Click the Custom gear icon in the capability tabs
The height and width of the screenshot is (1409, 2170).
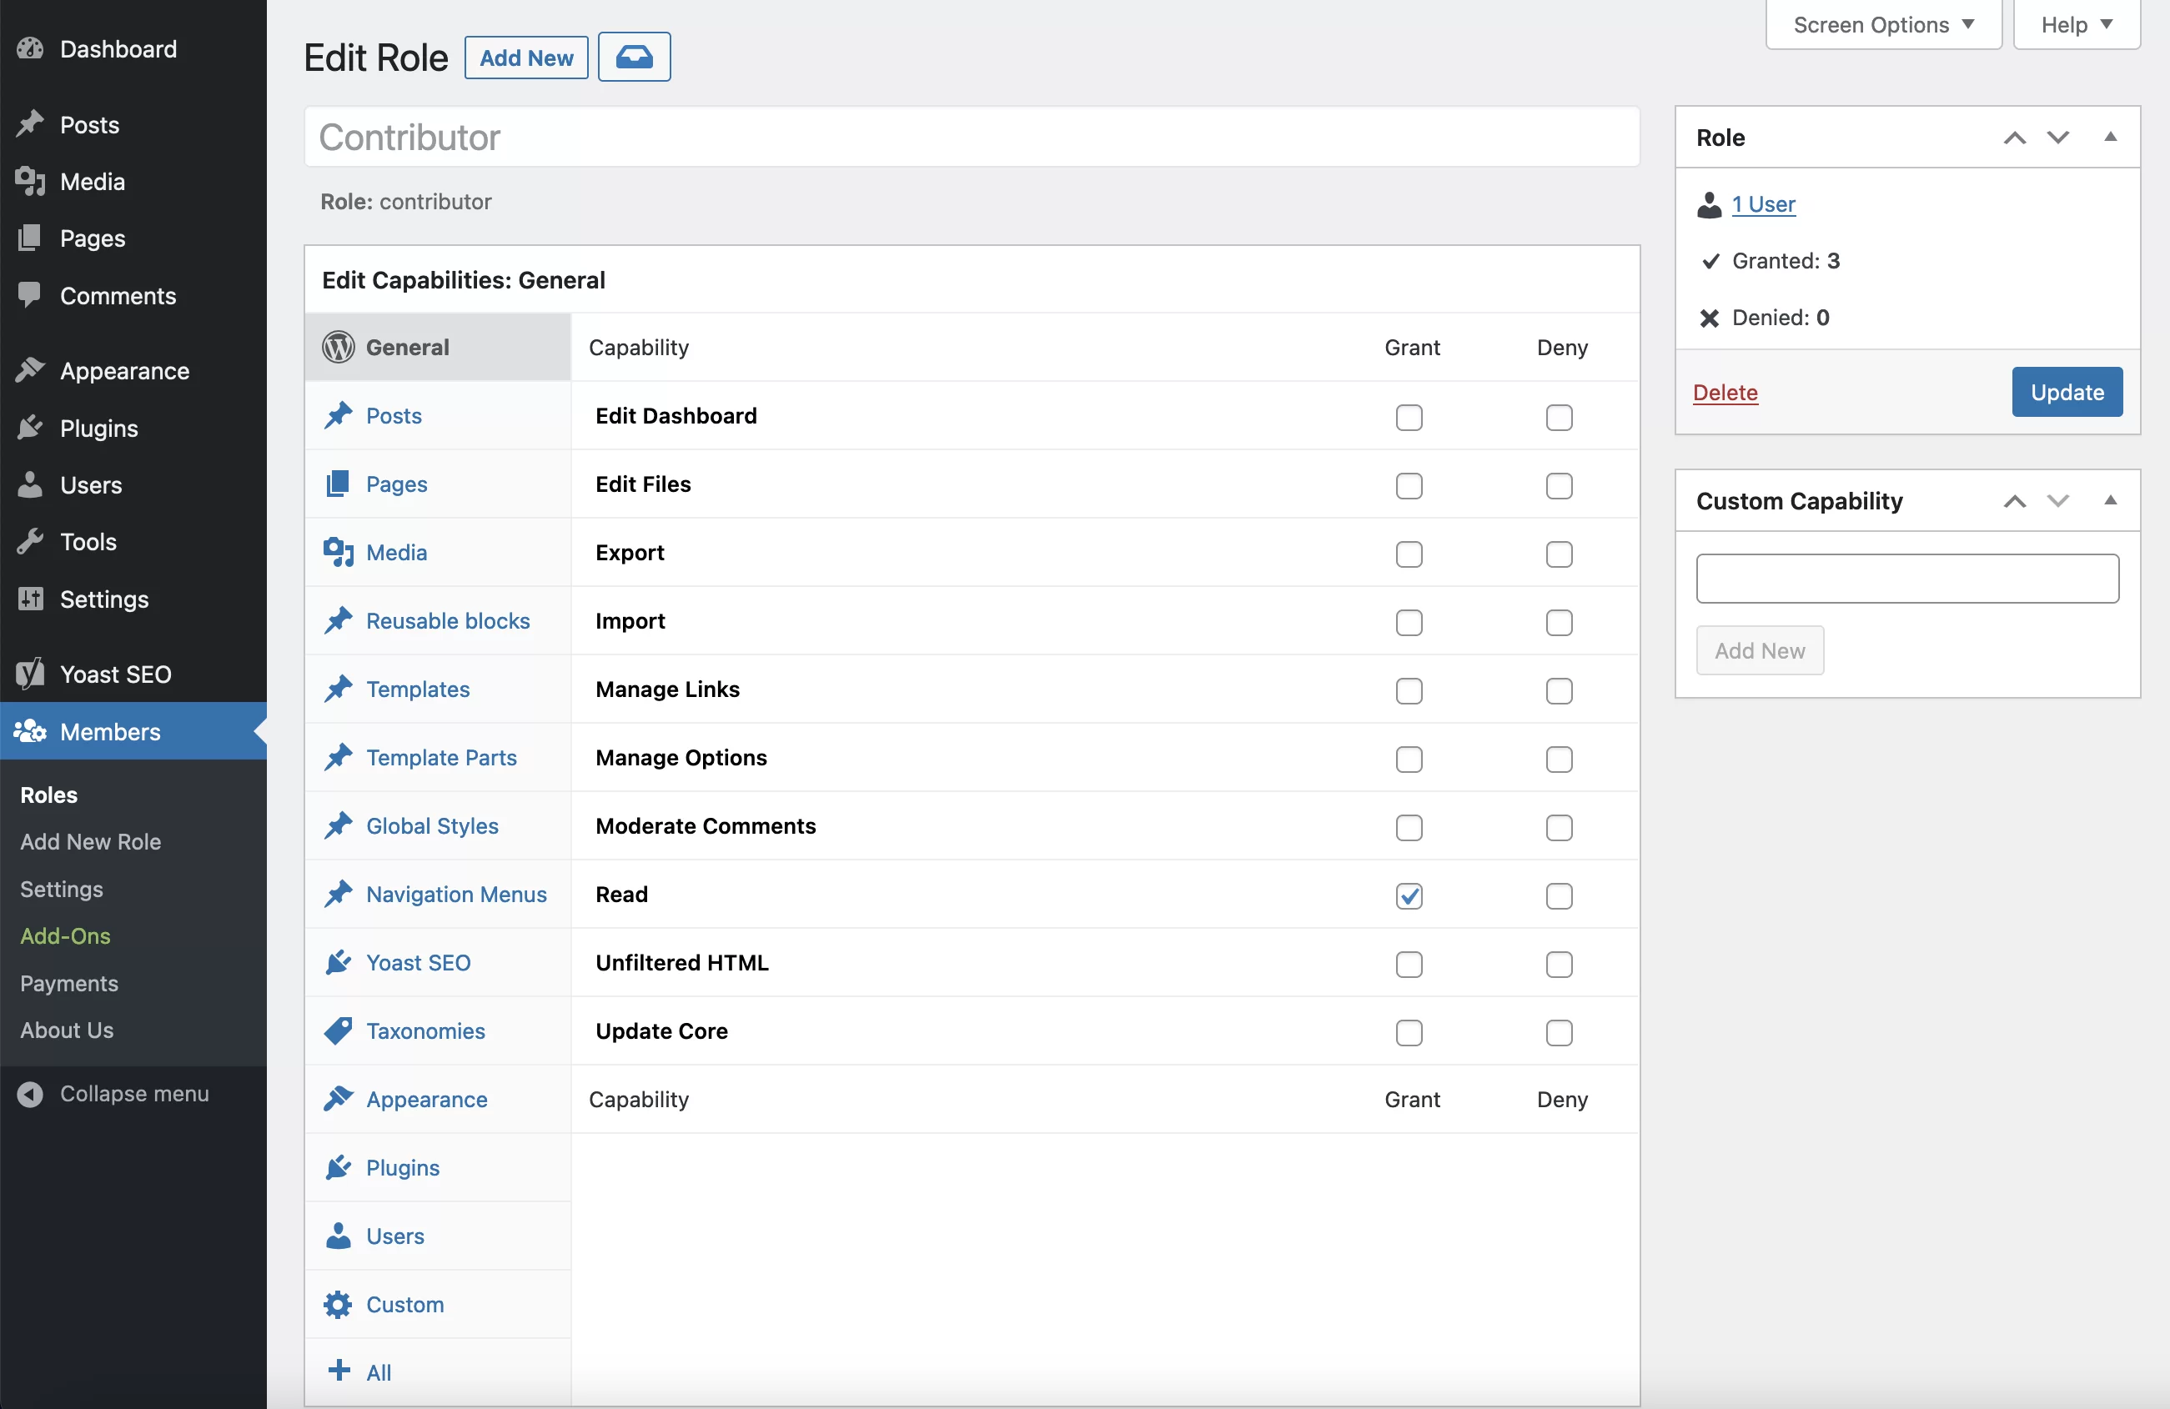339,1304
